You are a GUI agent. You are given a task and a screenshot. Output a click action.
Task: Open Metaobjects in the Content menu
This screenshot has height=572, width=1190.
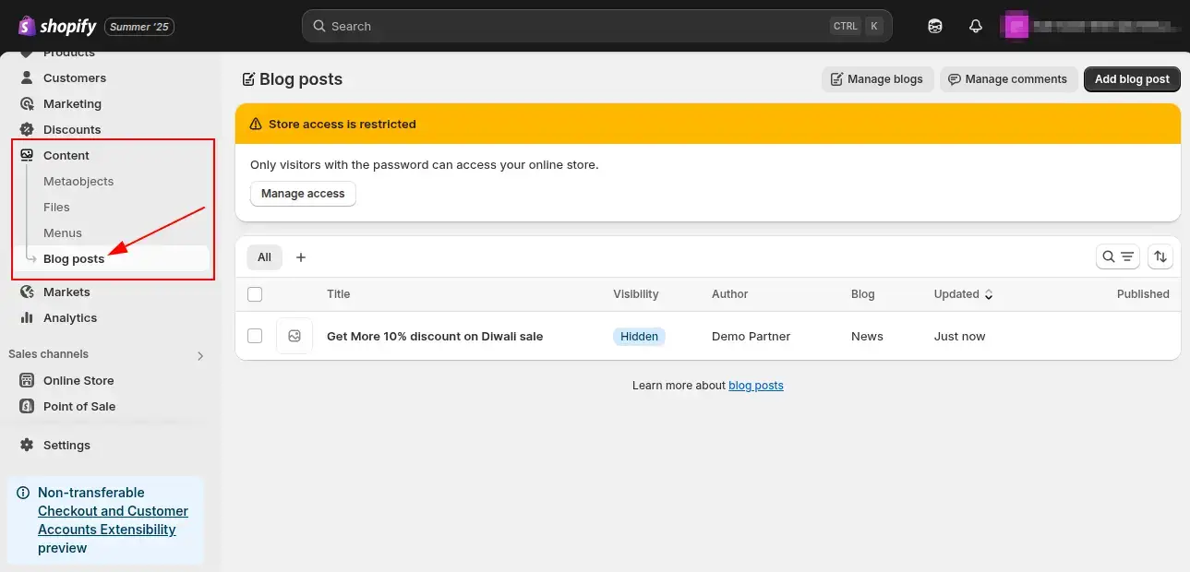tap(78, 182)
